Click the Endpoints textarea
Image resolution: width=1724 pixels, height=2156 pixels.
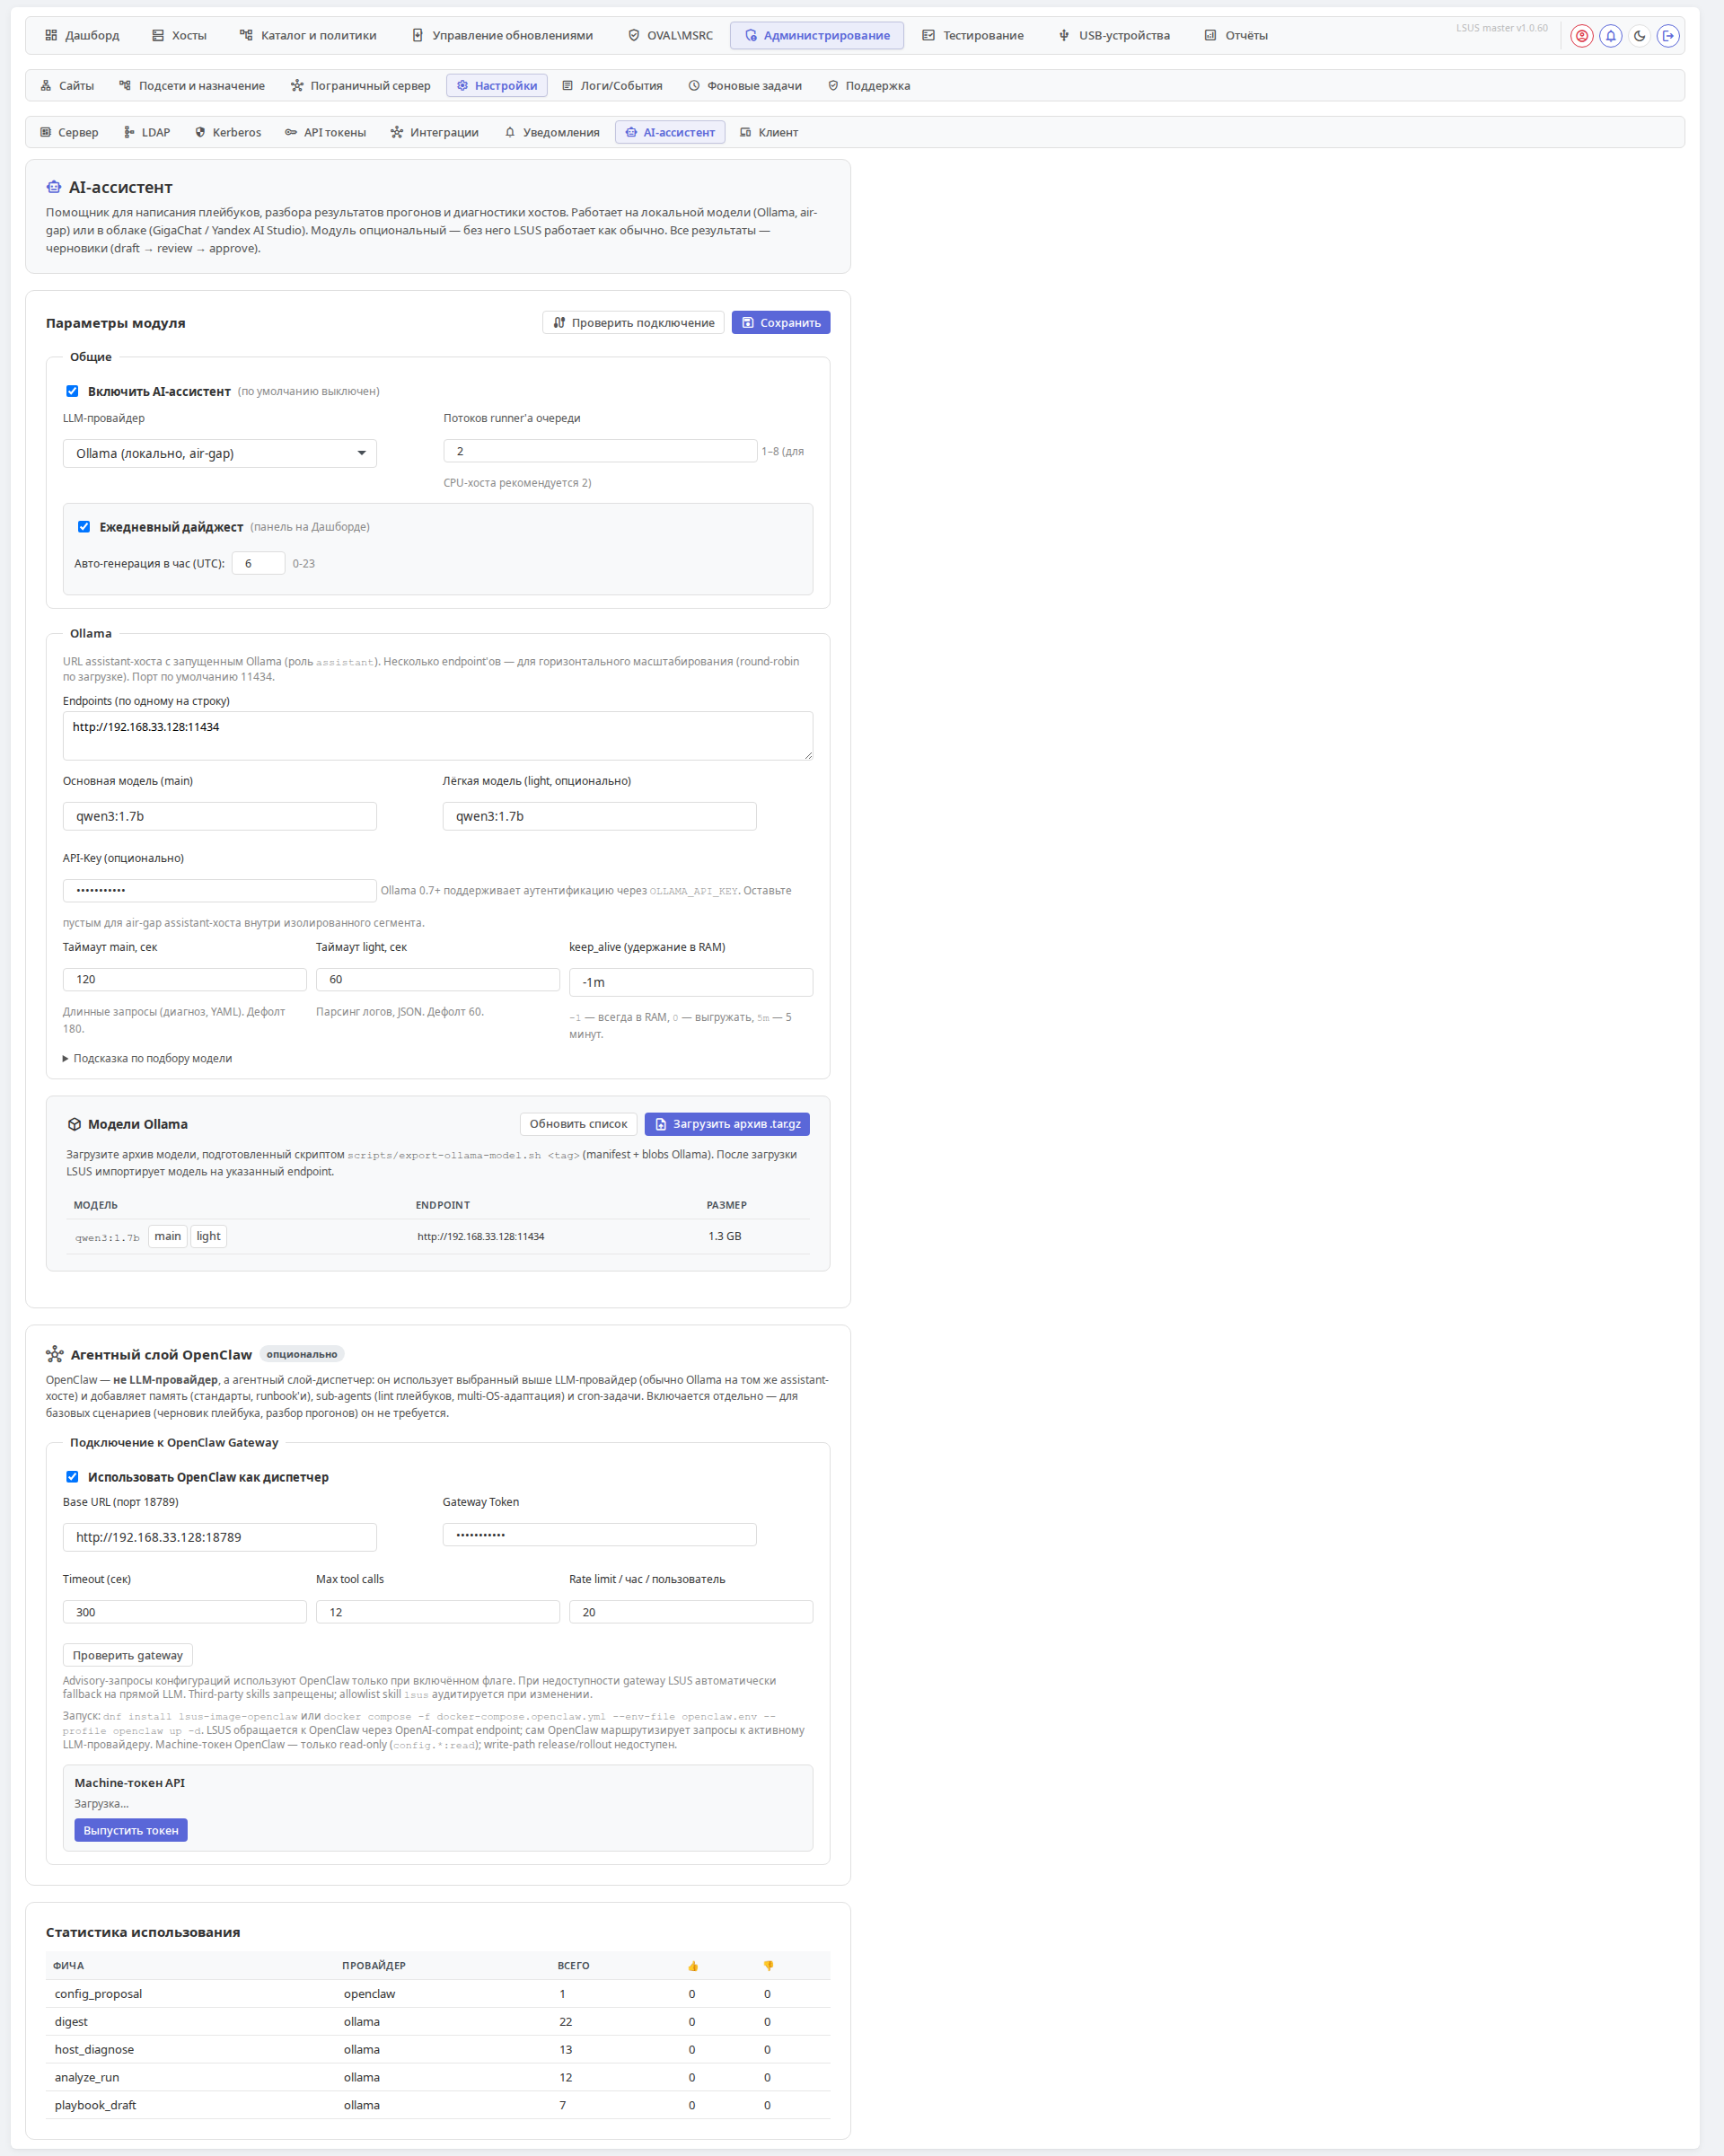click(438, 736)
